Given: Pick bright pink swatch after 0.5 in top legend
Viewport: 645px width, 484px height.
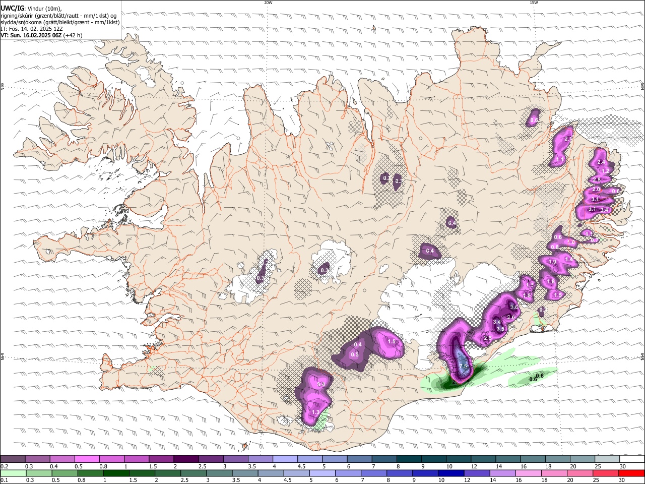Looking at the screenshot, I should pos(87,459).
